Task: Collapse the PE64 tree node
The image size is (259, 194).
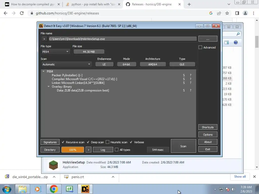Action: 44,71
